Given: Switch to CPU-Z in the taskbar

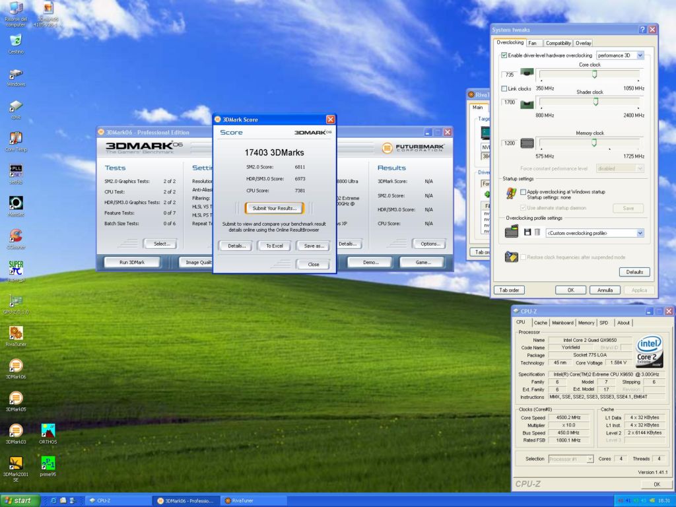Looking at the screenshot, I should click(118, 500).
